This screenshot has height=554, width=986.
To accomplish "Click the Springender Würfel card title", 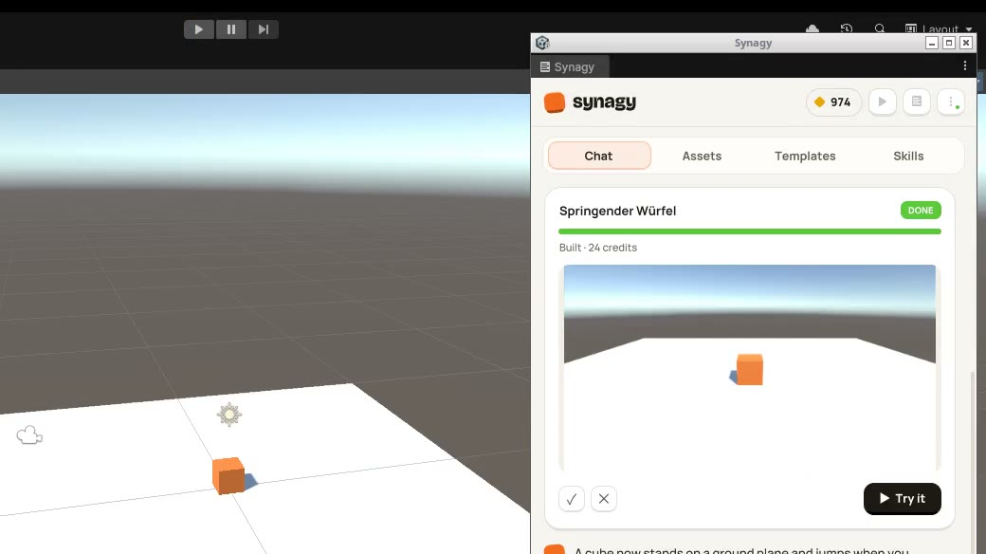I will pyautogui.click(x=617, y=211).
